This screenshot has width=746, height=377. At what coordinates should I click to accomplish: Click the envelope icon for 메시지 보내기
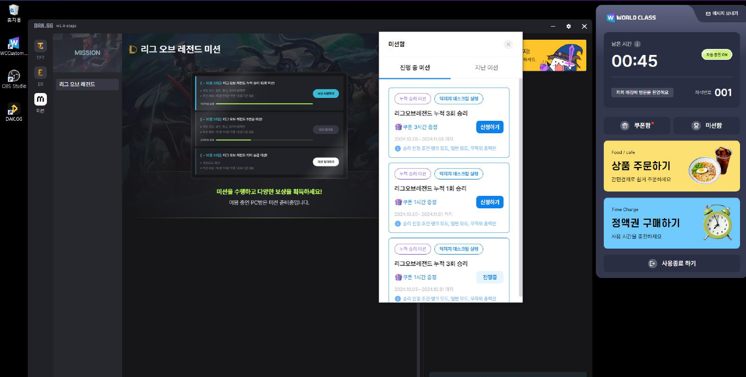[708, 13]
